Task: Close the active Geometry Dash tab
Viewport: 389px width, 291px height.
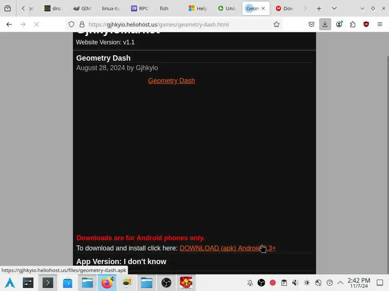Action: (x=263, y=8)
